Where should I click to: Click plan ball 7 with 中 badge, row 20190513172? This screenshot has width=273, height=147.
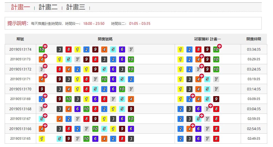(198, 69)
